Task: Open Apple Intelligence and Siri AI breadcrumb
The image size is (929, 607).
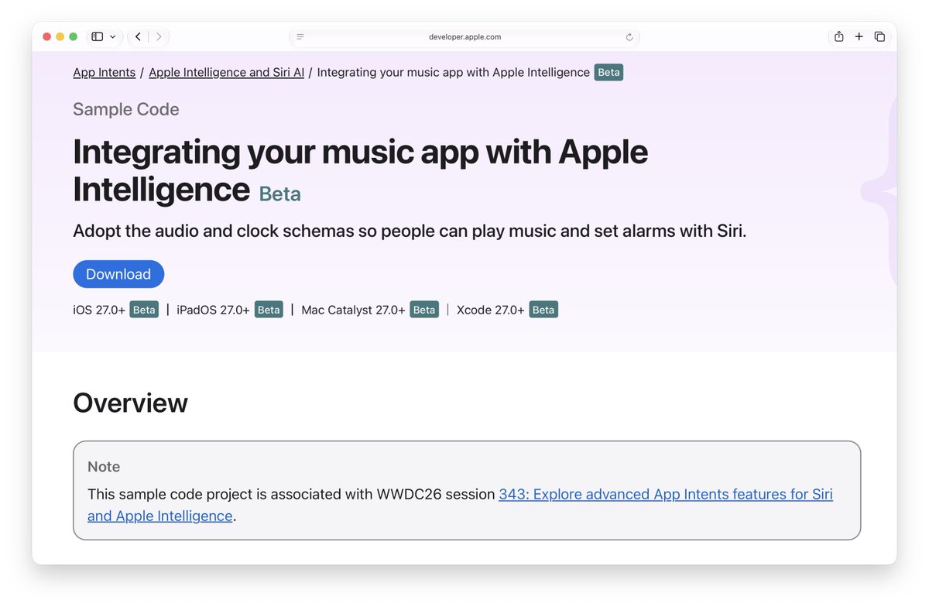Action: (x=226, y=72)
